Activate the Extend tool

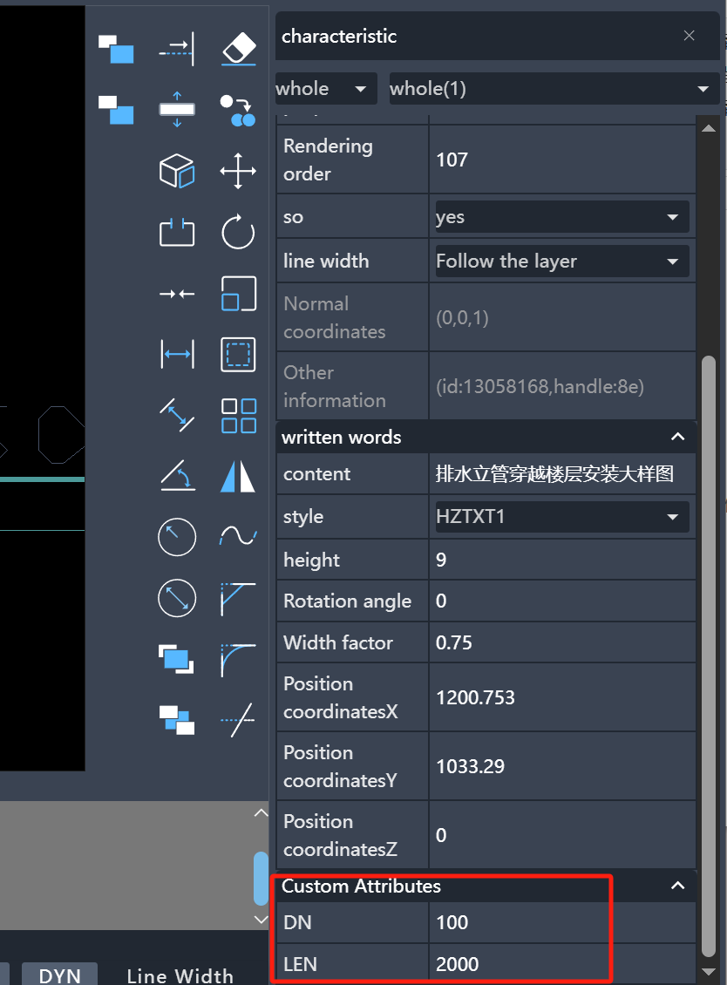click(x=177, y=48)
